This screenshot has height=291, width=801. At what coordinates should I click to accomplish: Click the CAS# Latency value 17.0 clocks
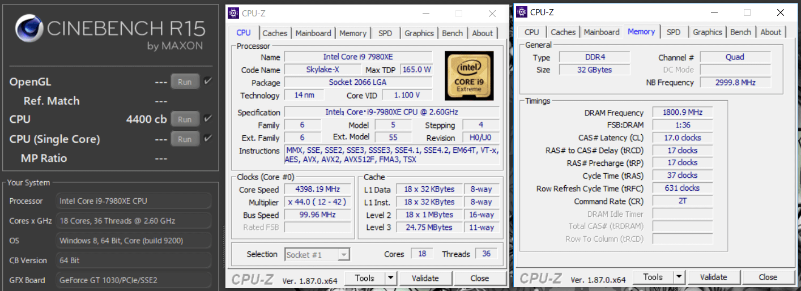pyautogui.click(x=683, y=138)
